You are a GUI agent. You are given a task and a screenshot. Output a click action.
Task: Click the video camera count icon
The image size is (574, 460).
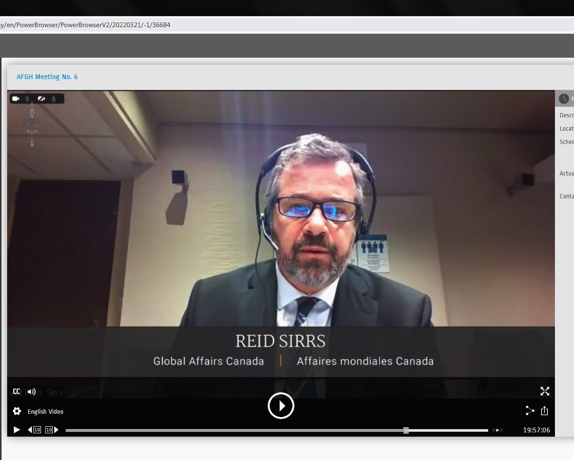(x=16, y=99)
